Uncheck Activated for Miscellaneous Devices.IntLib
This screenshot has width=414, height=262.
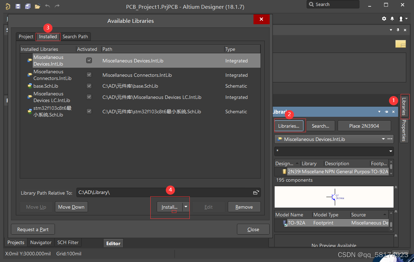[89, 60]
